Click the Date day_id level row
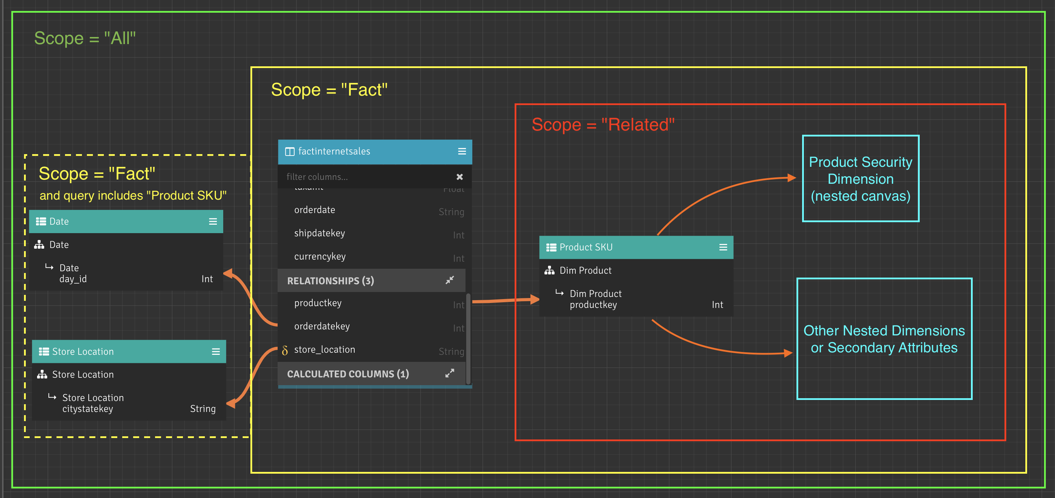The image size is (1055, 498). [126, 274]
